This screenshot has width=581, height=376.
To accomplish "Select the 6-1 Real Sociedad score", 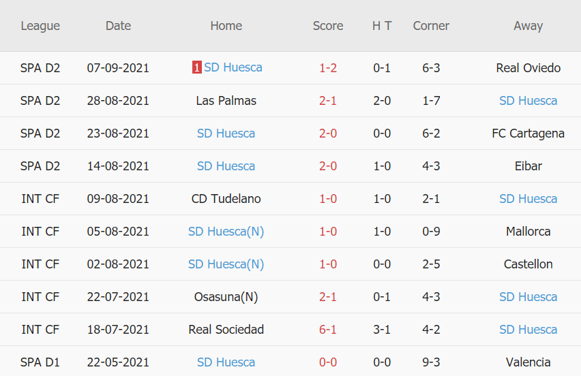I will coord(328,330).
